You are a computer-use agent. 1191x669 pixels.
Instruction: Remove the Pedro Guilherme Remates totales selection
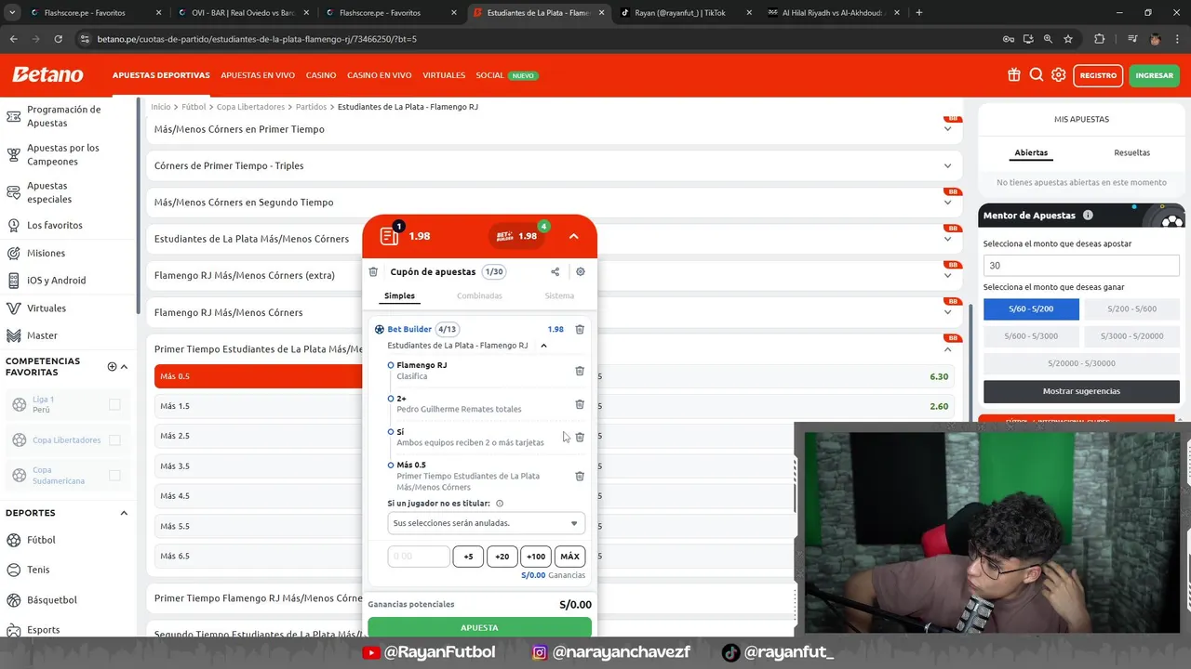(580, 404)
